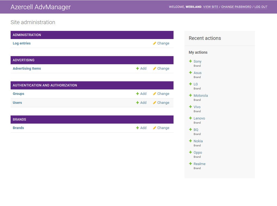The width and height of the screenshot is (277, 206).
Task: Click the Recent actions heading
Action: 205,38
